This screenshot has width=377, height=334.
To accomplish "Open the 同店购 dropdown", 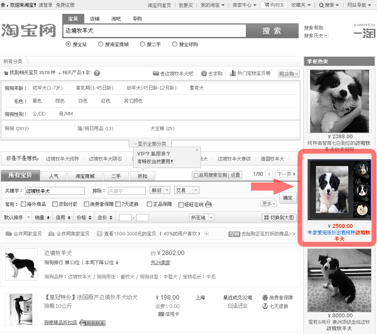I will click(x=288, y=74).
